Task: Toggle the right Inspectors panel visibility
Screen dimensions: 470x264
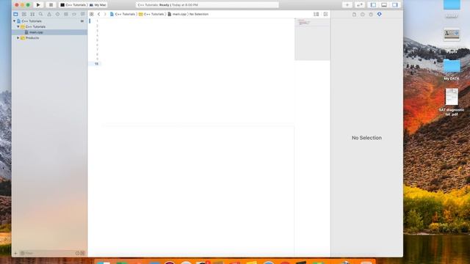Action: click(395, 5)
